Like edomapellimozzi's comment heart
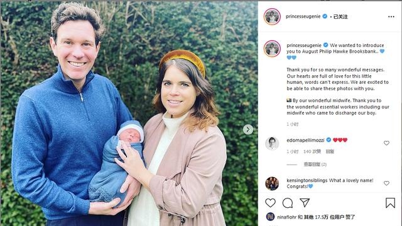Screen dimensions: 402x226 pos(386,143)
